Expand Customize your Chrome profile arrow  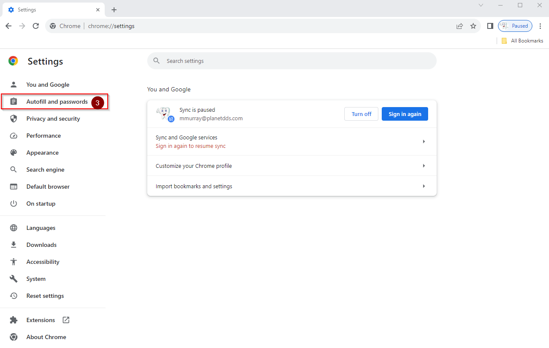[x=423, y=166]
